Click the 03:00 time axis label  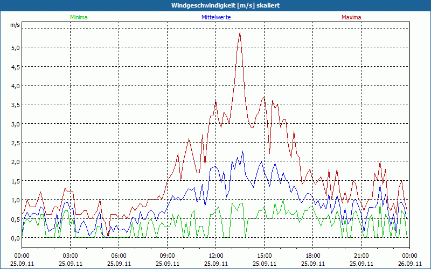(x=71, y=256)
